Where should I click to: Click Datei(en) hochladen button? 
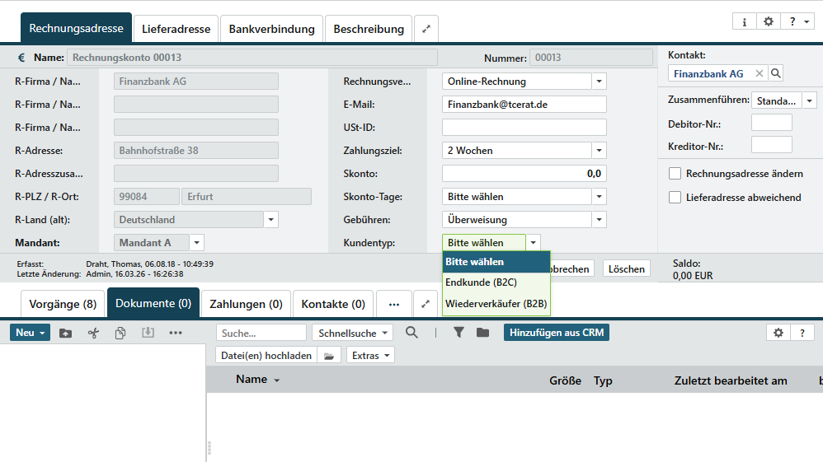266,356
